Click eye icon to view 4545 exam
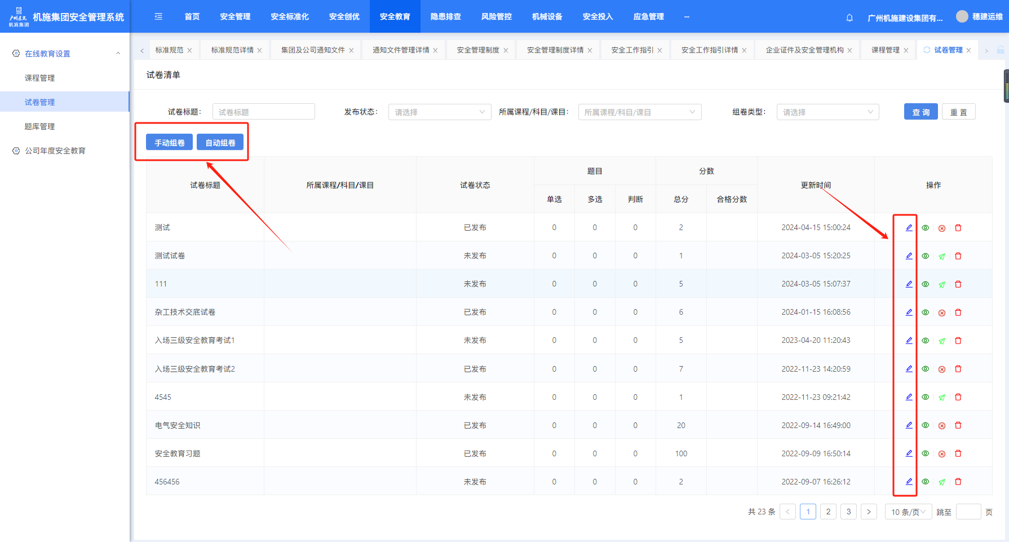This screenshot has height=542, width=1009. tap(925, 397)
